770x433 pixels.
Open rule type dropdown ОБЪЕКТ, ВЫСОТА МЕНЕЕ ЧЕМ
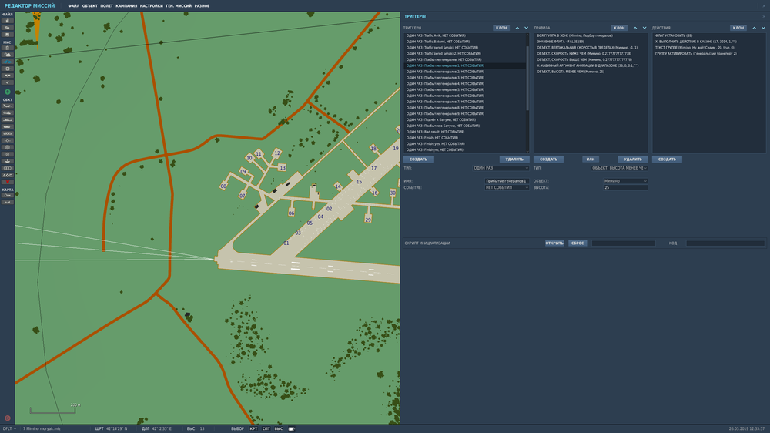pyautogui.click(x=619, y=168)
